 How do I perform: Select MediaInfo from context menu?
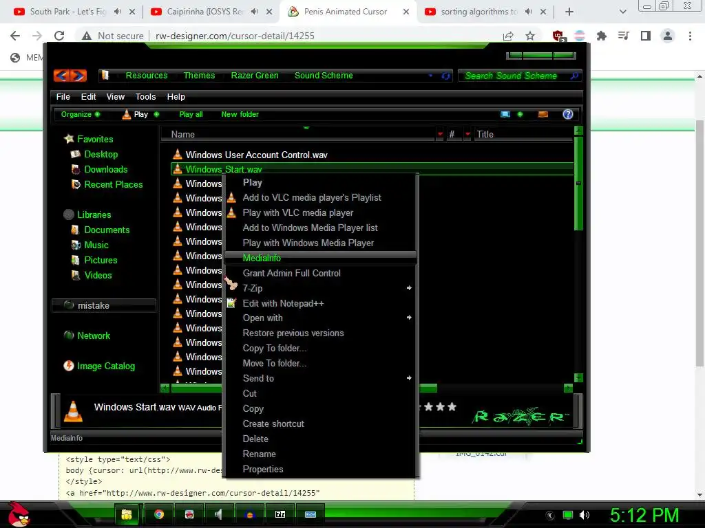tap(320, 258)
